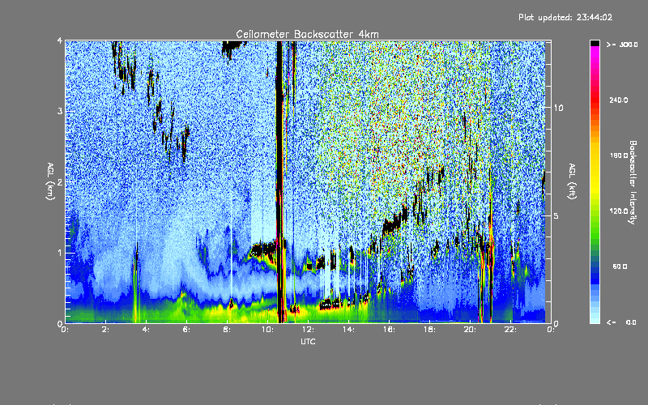Click the '3' tick on the km axis
The height and width of the screenshot is (405, 648).
(x=60, y=111)
